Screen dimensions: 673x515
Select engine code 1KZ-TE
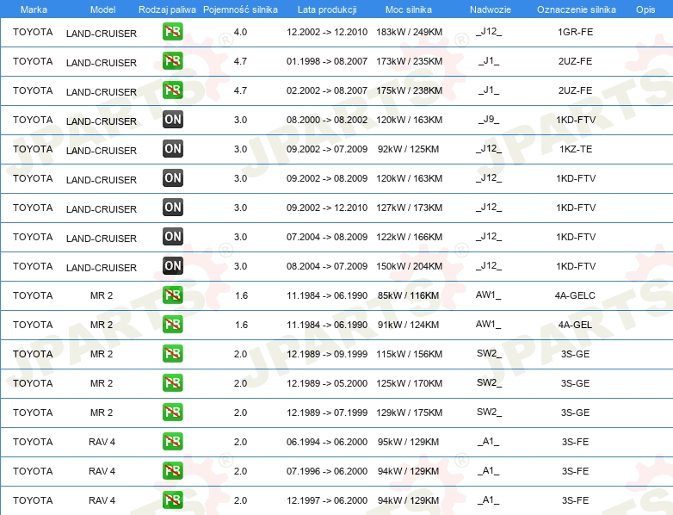pyautogui.click(x=576, y=149)
